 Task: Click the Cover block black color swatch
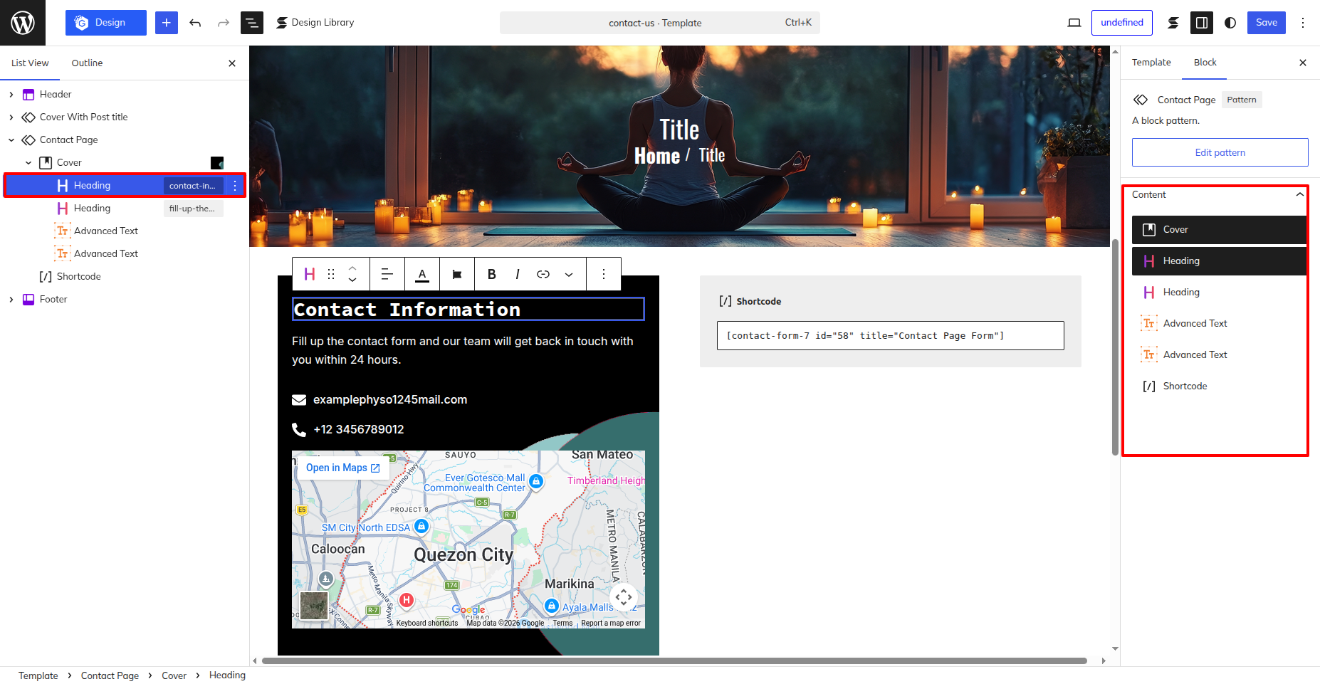[x=217, y=162]
